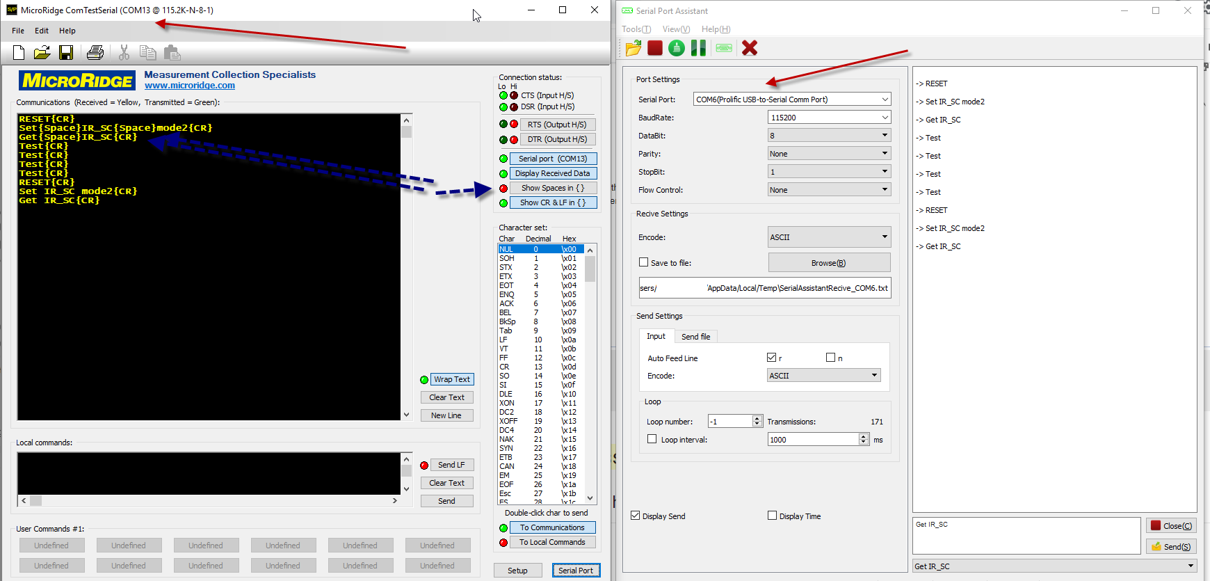Image resolution: width=1210 pixels, height=581 pixels.
Task: Toggle DTR (Output H/S) button
Action: pos(557,139)
